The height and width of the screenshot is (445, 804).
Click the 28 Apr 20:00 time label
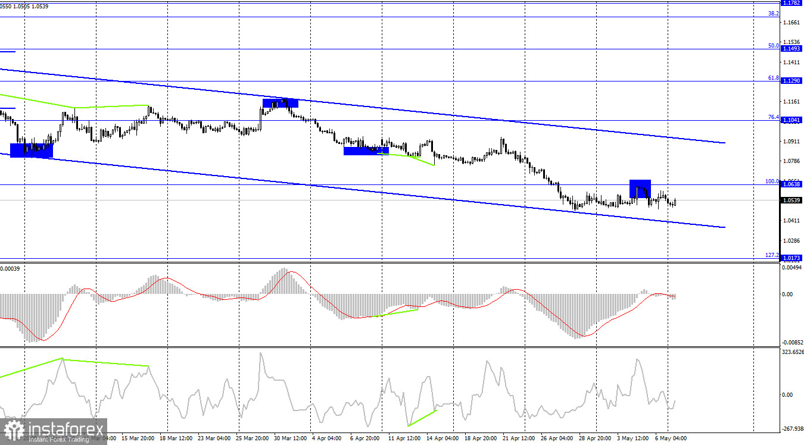click(595, 438)
